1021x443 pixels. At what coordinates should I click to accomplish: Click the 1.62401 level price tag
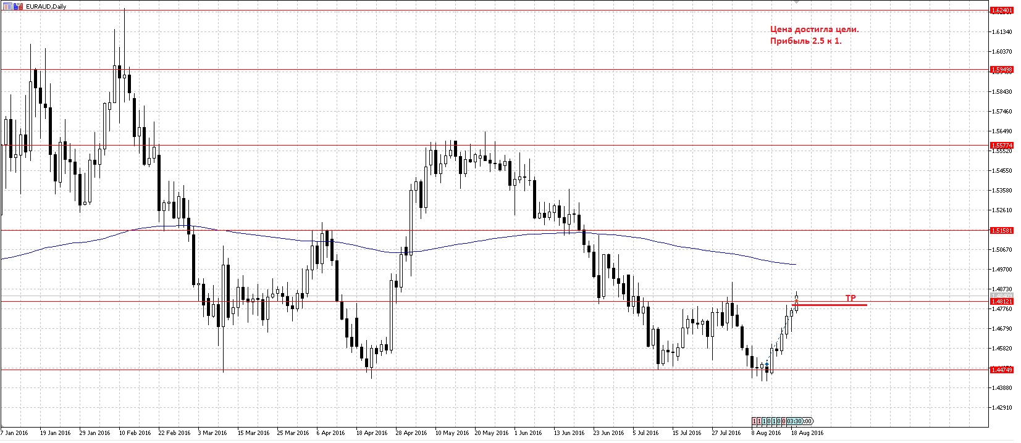[1001, 10]
